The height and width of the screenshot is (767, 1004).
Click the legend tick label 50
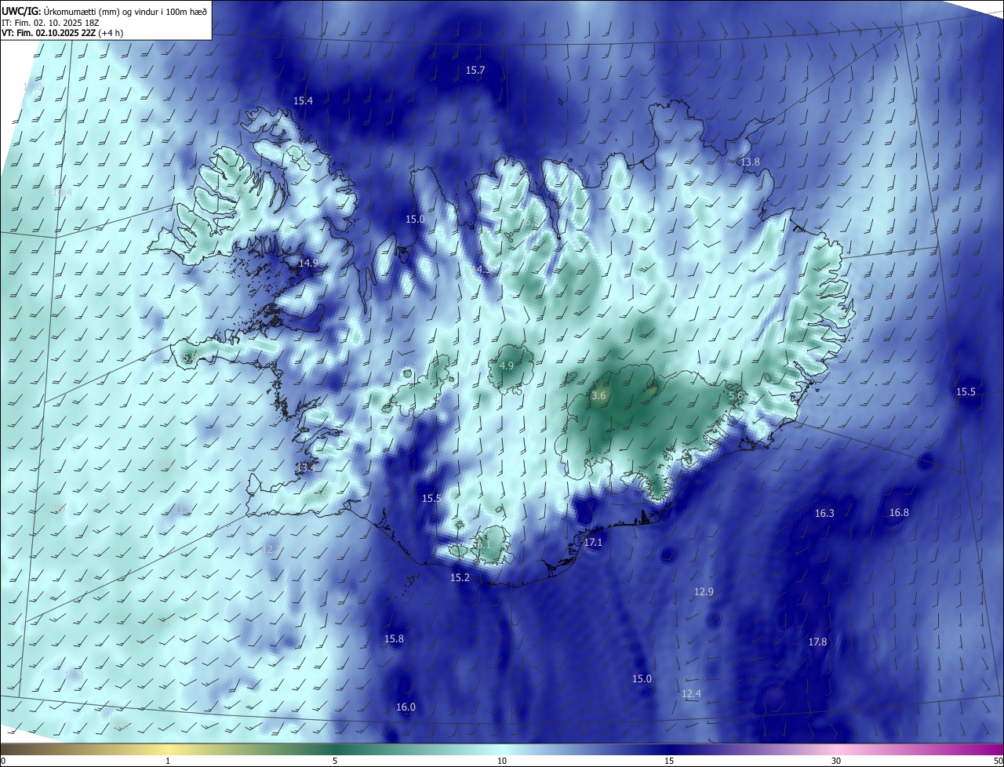(x=998, y=761)
